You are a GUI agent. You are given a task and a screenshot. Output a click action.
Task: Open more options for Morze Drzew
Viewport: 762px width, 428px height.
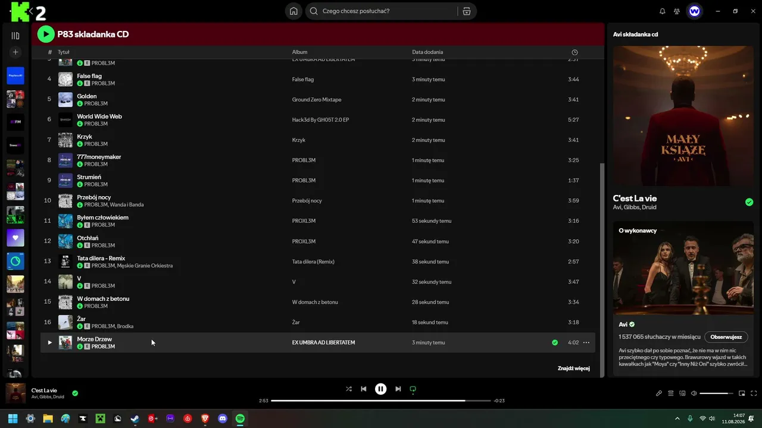[586, 342]
